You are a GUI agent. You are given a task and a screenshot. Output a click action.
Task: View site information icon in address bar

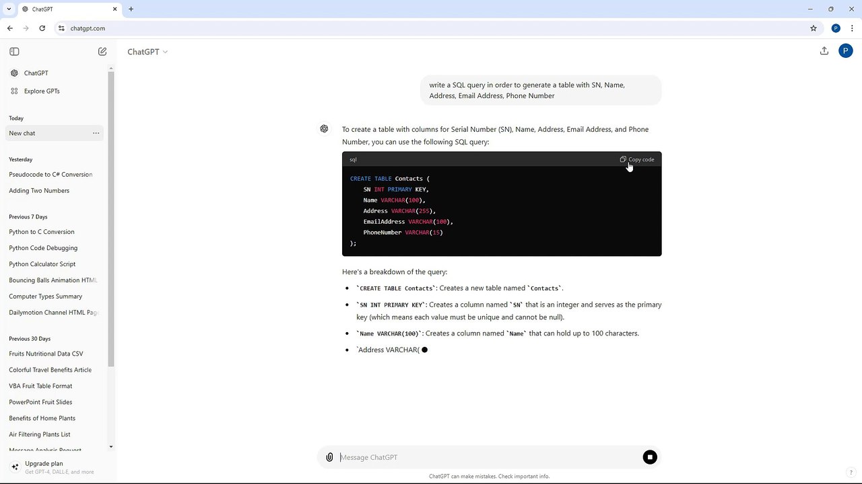point(61,28)
